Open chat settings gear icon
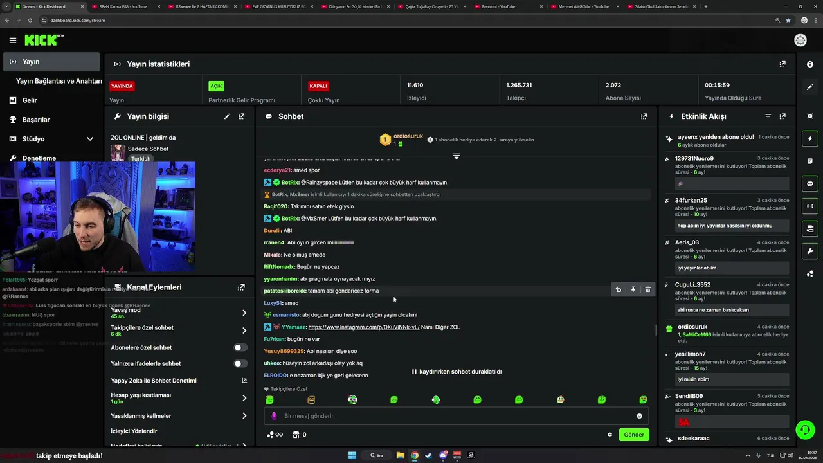Screen dimensions: 823x463 point(610,435)
